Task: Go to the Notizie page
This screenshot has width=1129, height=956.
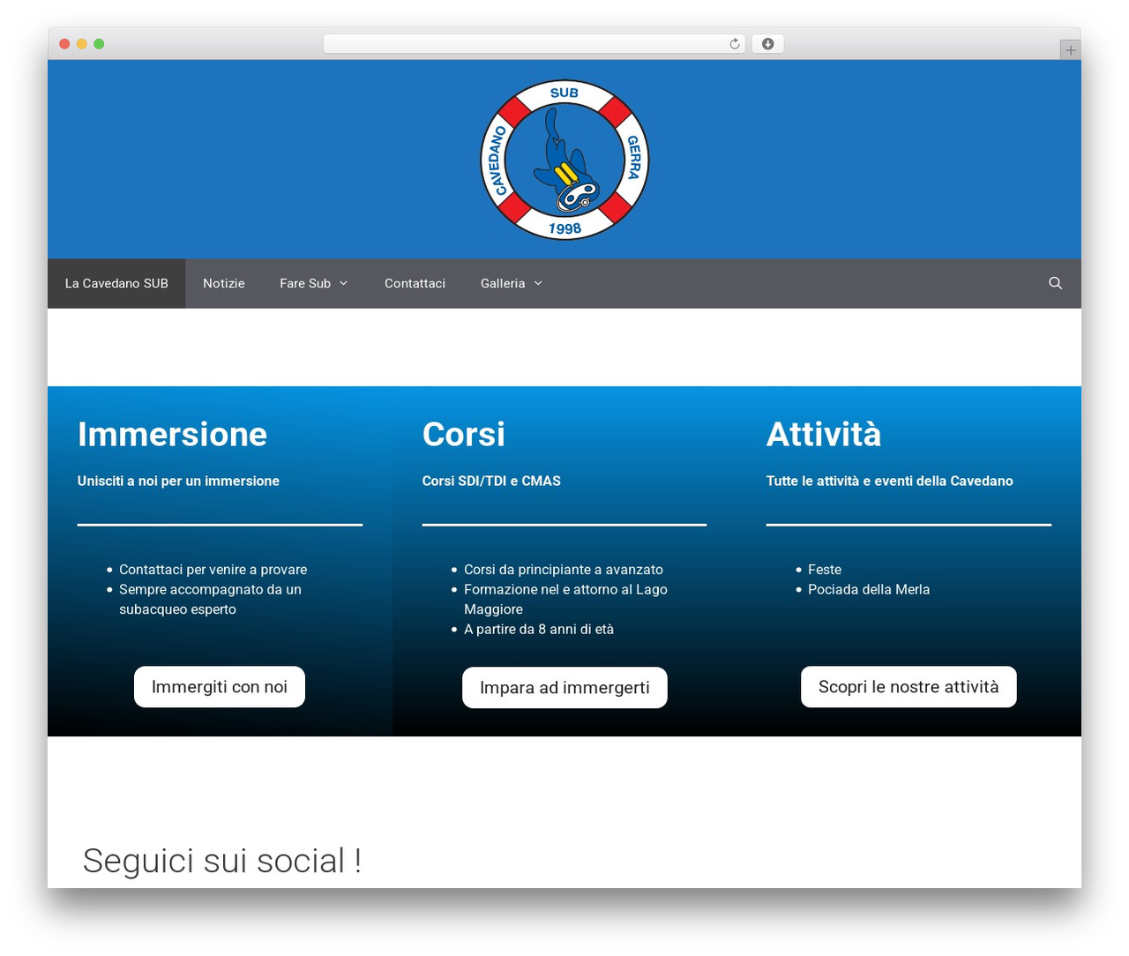Action: pyautogui.click(x=224, y=283)
